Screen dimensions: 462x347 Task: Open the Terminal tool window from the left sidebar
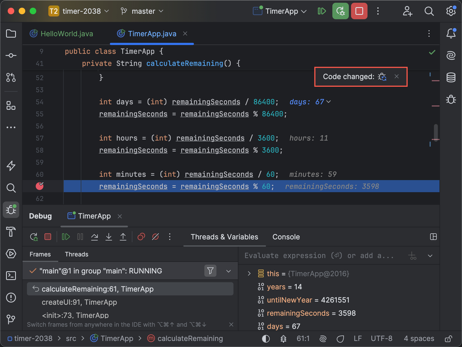[x=11, y=276]
